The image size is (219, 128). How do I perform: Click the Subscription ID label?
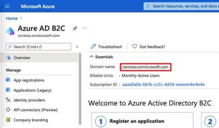pyautogui.click(x=103, y=85)
